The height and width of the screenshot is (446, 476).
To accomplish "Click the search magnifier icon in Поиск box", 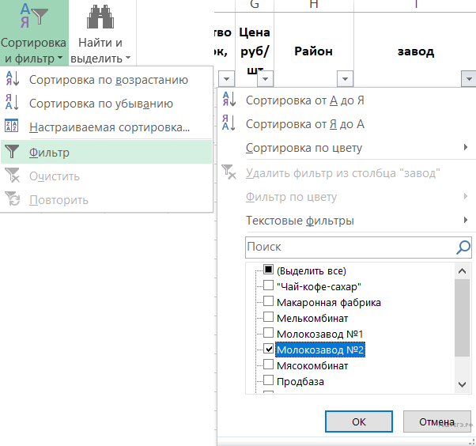I will pyautogui.click(x=463, y=248).
